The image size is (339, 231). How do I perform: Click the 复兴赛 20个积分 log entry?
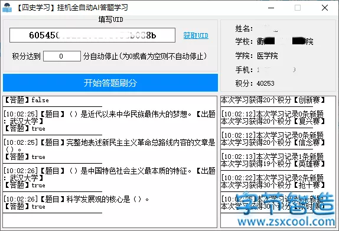pyautogui.click(x=273, y=121)
